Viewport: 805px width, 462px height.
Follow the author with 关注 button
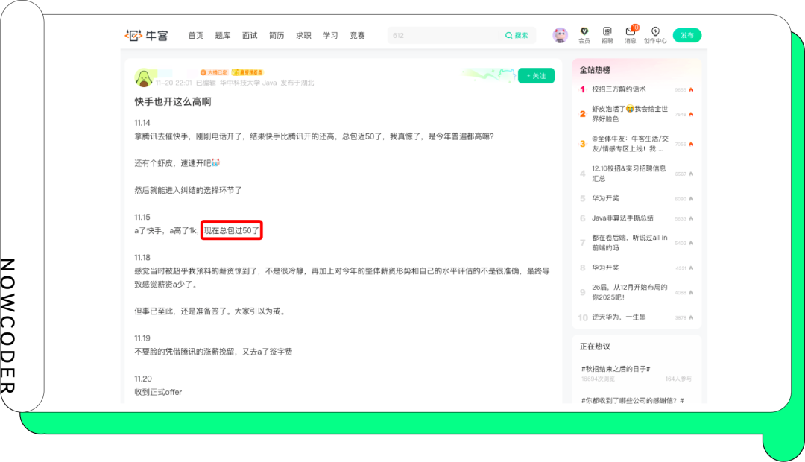pos(536,75)
